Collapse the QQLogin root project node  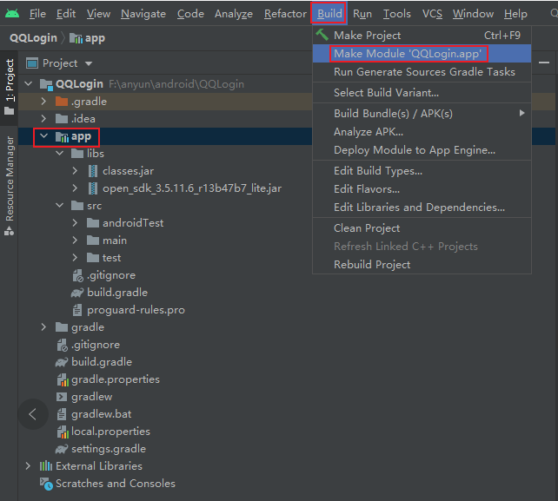pos(29,84)
